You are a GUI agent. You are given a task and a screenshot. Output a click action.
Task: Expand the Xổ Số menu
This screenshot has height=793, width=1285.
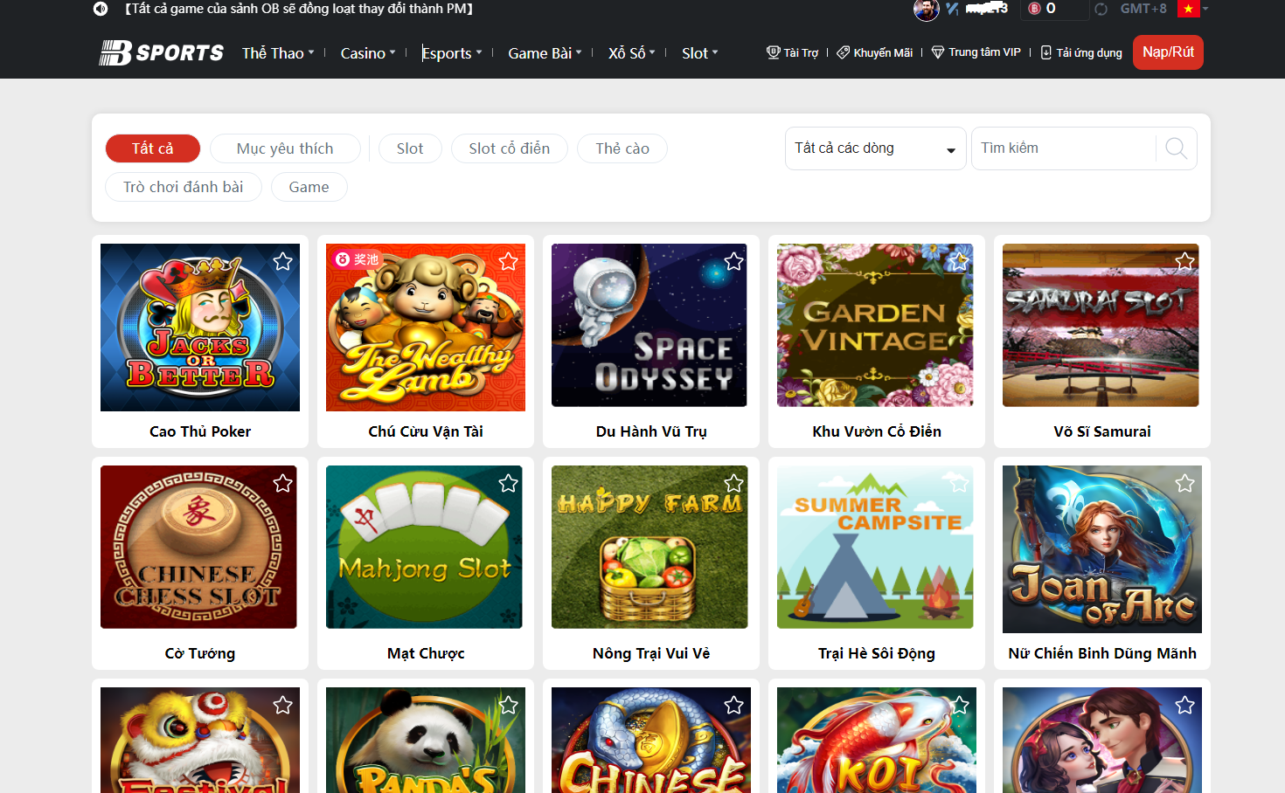tap(632, 53)
